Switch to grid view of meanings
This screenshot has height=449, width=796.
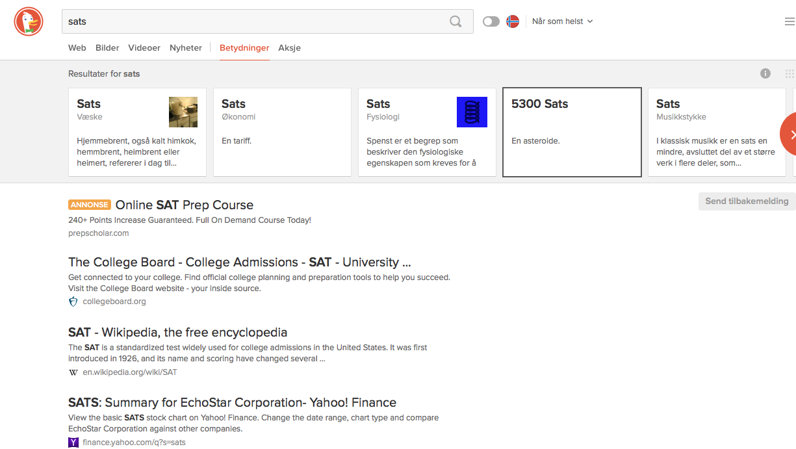pyautogui.click(x=790, y=73)
